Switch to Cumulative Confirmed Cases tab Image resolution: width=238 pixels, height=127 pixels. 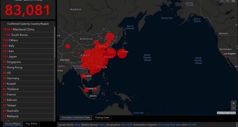tap(76, 117)
